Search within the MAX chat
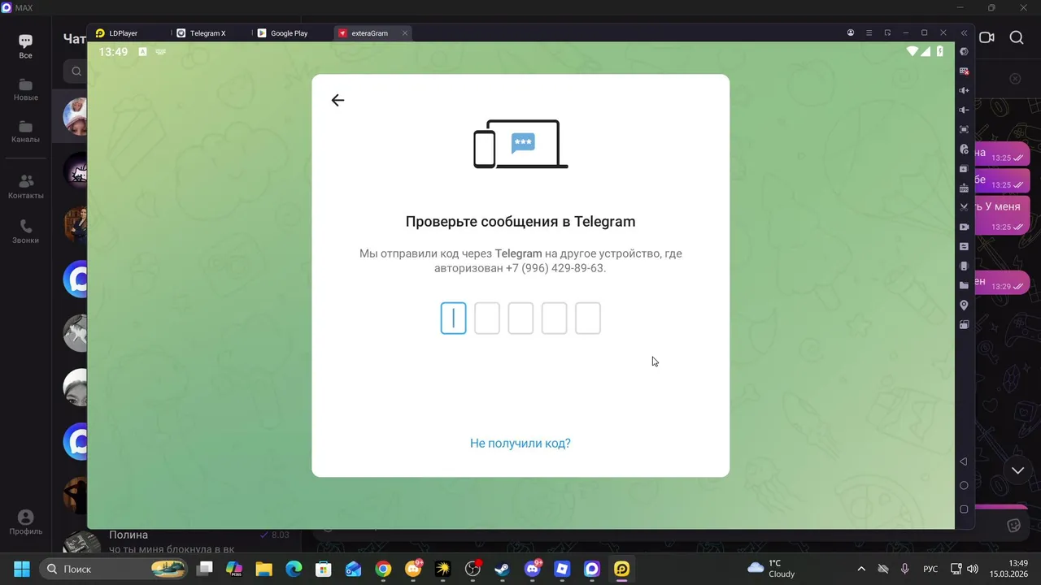Image resolution: width=1041 pixels, height=585 pixels. point(1017,37)
